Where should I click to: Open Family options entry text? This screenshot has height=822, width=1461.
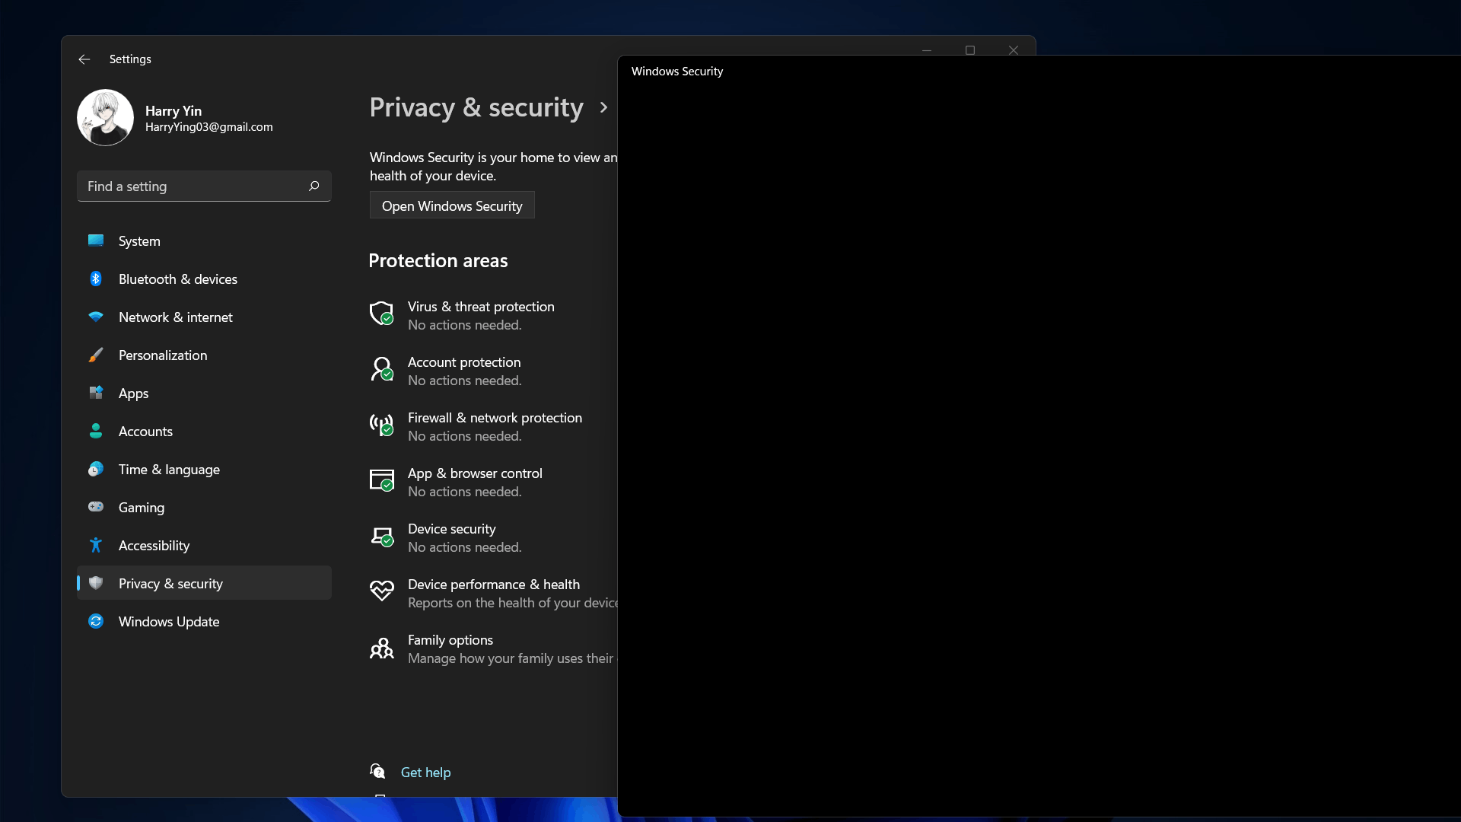[450, 640]
